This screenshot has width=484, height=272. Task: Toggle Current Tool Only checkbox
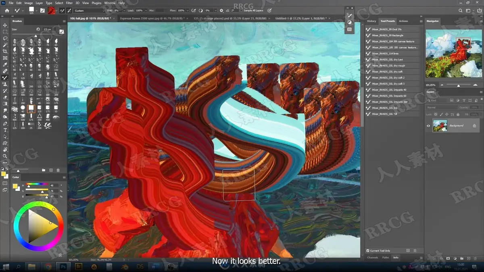click(368, 251)
